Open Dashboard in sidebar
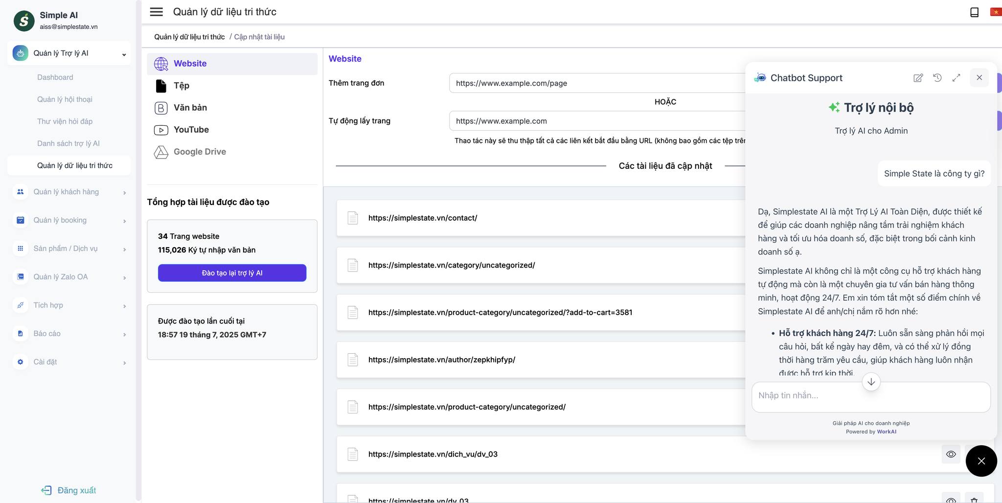 point(55,77)
